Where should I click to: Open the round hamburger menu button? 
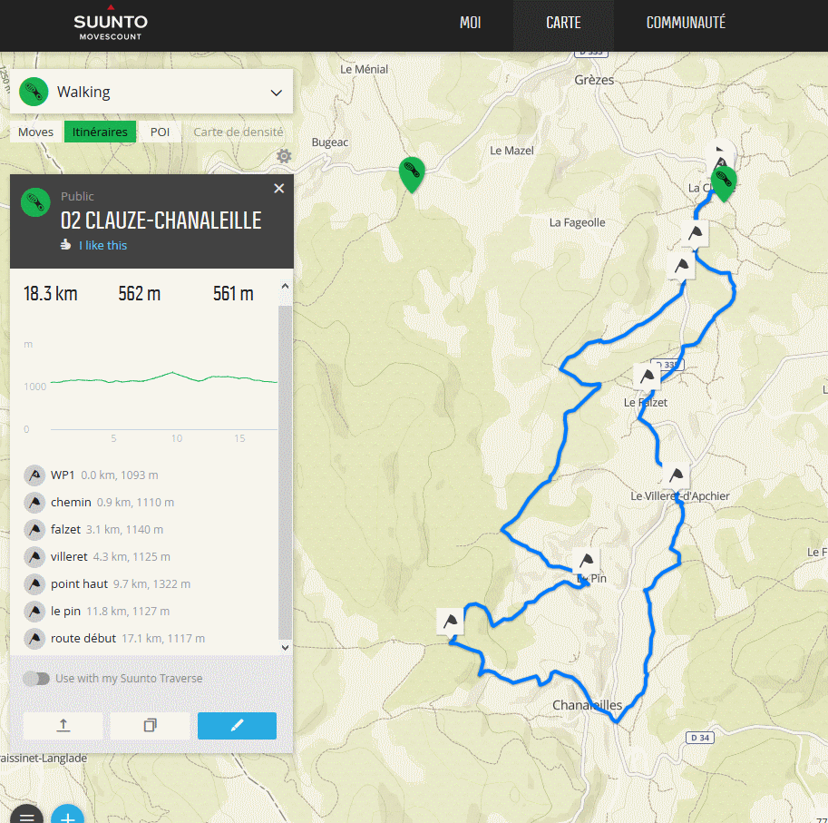point(26,815)
